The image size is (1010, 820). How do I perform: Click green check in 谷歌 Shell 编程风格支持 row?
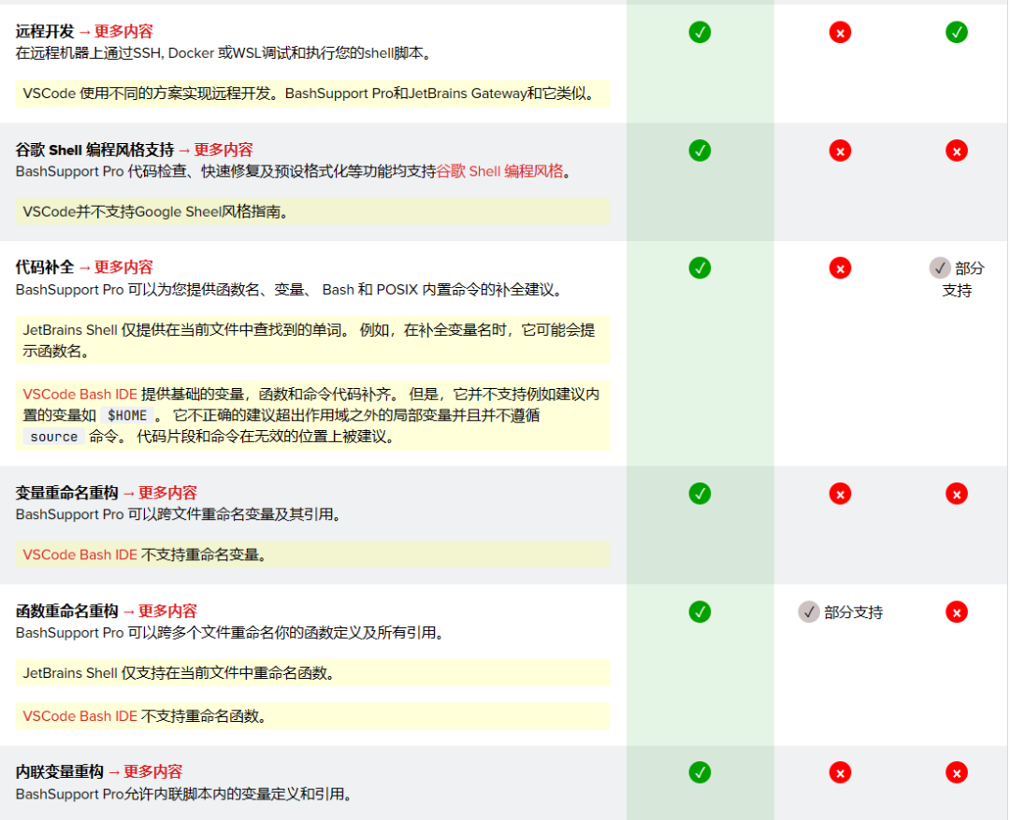(700, 151)
